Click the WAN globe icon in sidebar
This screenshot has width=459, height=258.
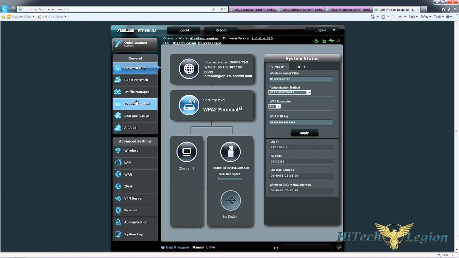[118, 175]
